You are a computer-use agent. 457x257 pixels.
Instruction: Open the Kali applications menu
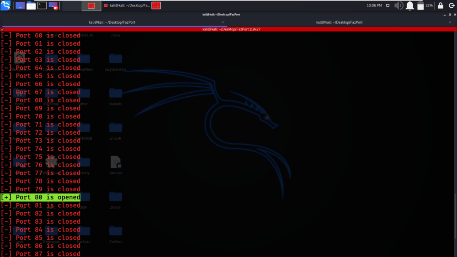tap(5, 5)
